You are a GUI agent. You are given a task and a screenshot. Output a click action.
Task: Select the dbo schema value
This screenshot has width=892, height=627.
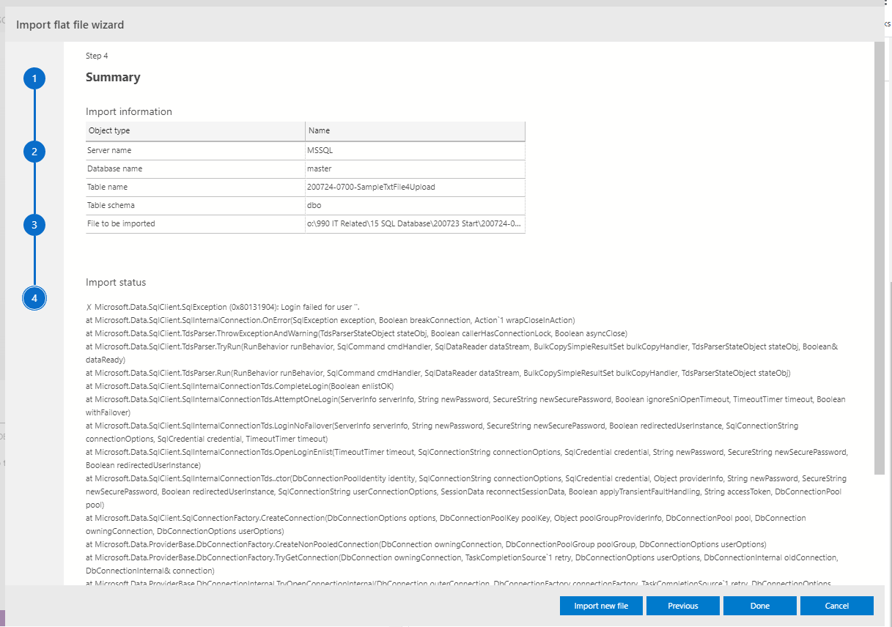[x=314, y=205]
